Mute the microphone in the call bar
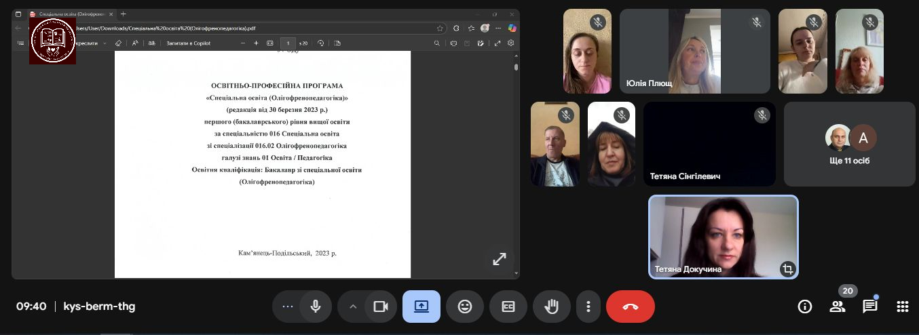The image size is (919, 335). 315,307
